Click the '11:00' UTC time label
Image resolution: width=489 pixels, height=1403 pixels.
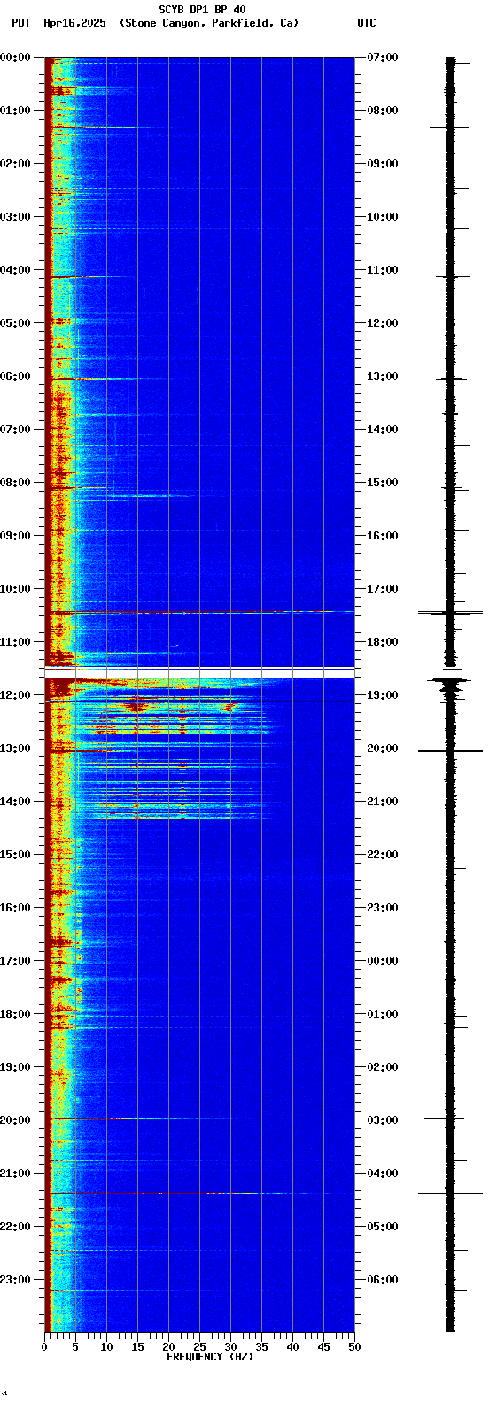point(383,270)
